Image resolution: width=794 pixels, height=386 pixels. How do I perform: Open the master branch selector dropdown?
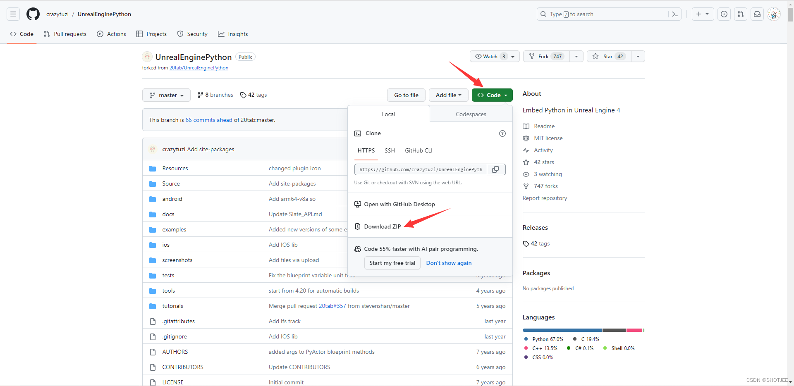(x=166, y=95)
